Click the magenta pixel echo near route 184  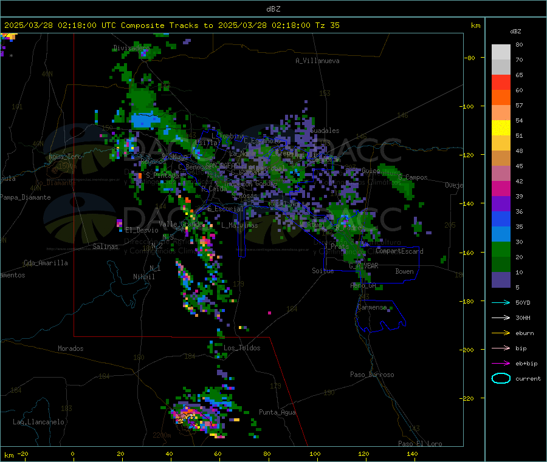[x=269, y=313]
